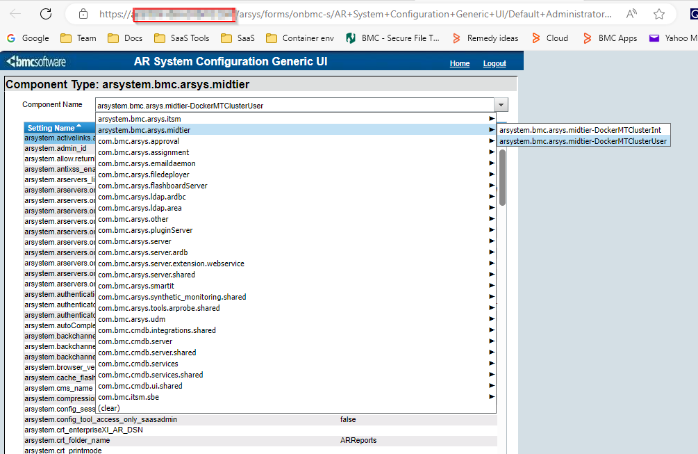Choose the (clear) menu option
The image size is (698, 454).
coord(108,408)
